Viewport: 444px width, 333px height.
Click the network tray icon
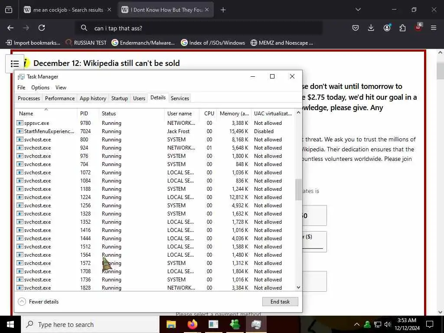[378, 324]
